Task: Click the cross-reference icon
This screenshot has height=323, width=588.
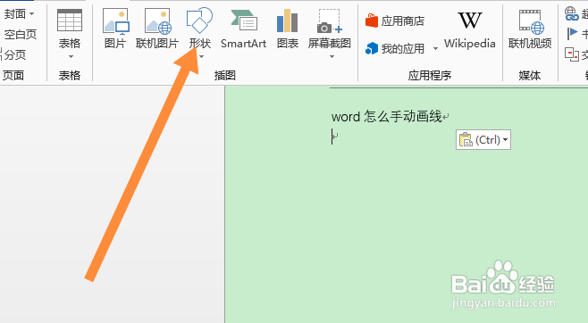Action: click(572, 54)
